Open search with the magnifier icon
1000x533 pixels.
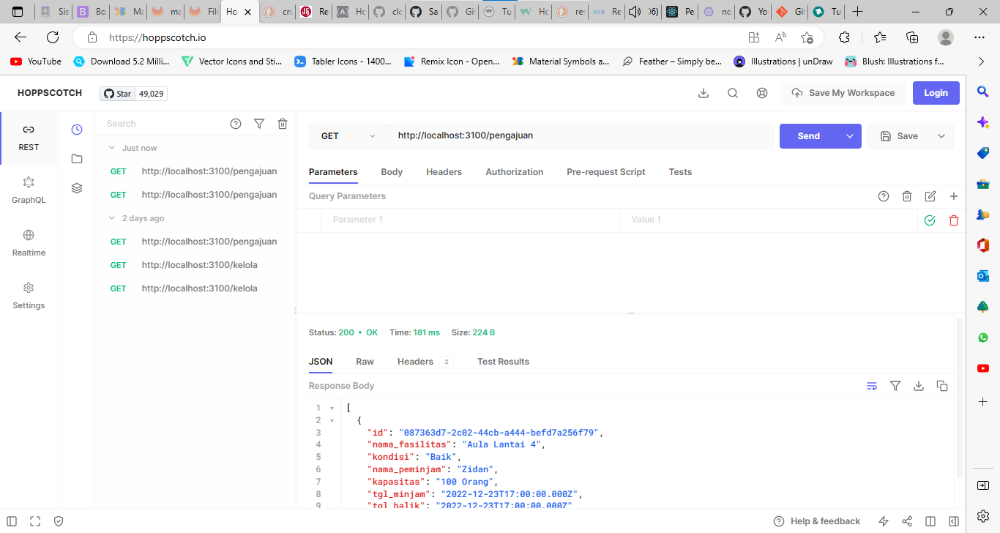click(733, 92)
